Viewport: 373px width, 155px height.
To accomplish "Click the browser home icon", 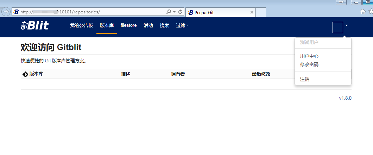I will (362, 11).
